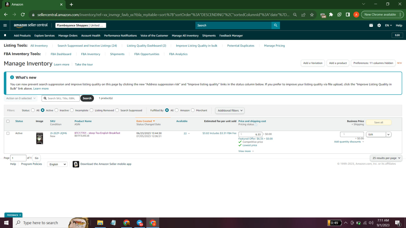Select the Listing Removed radio button

(91, 111)
